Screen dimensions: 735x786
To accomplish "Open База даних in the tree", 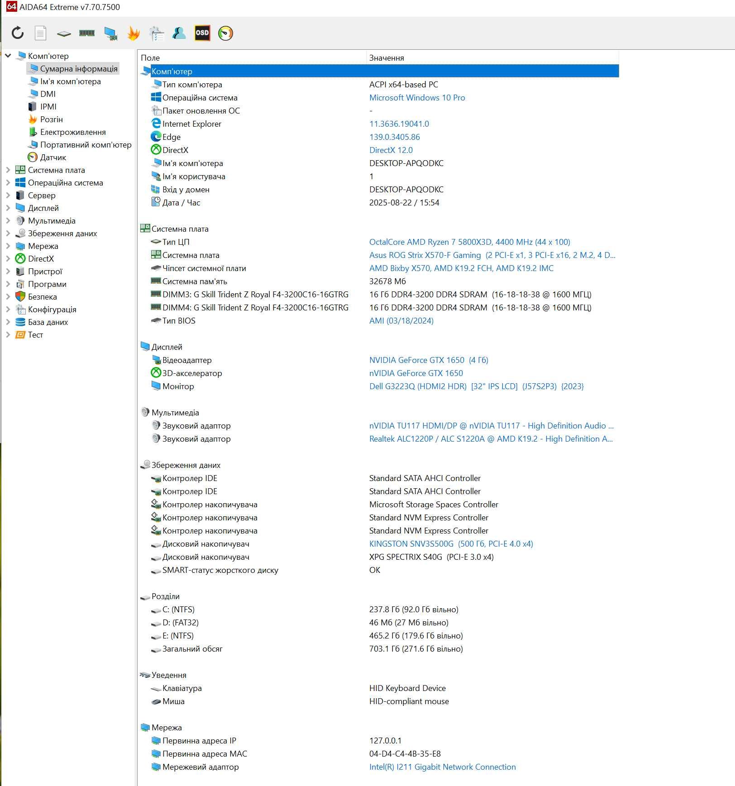I will tap(48, 322).
